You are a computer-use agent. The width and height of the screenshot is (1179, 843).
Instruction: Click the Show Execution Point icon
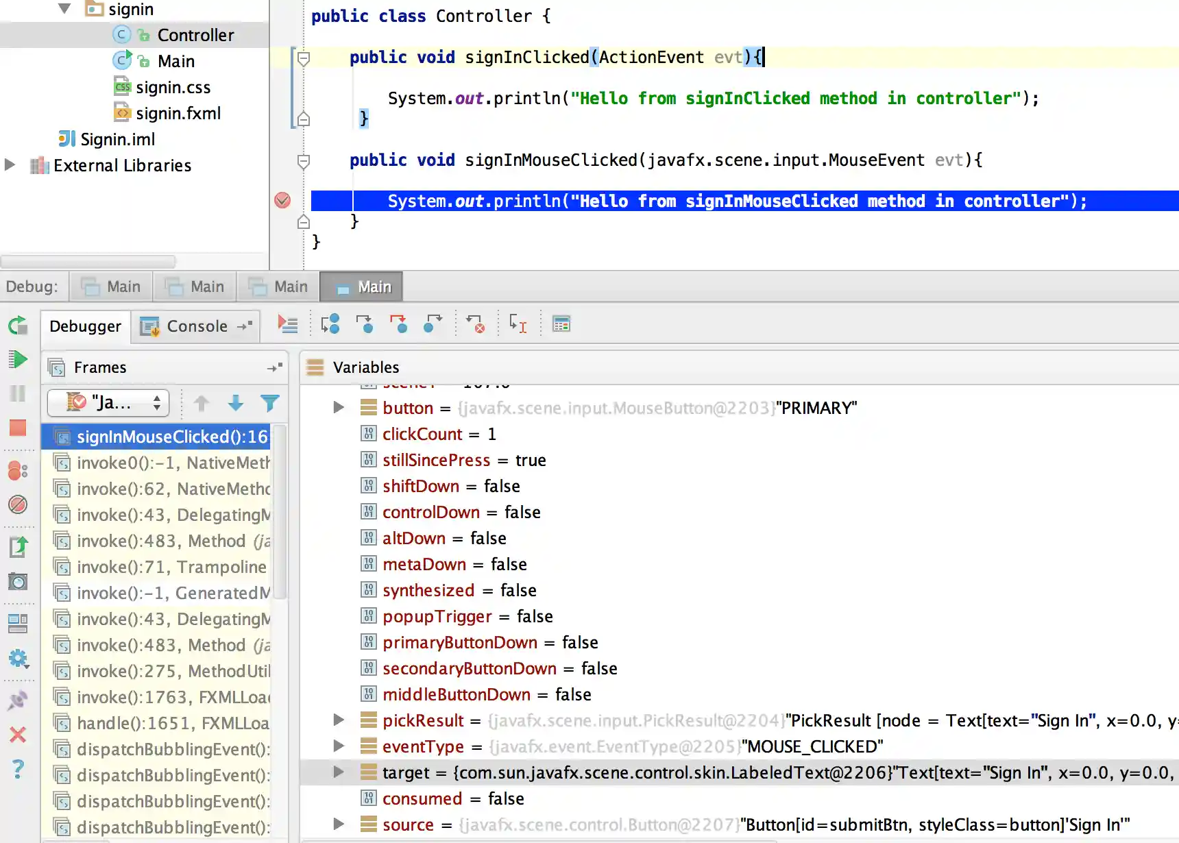(288, 324)
